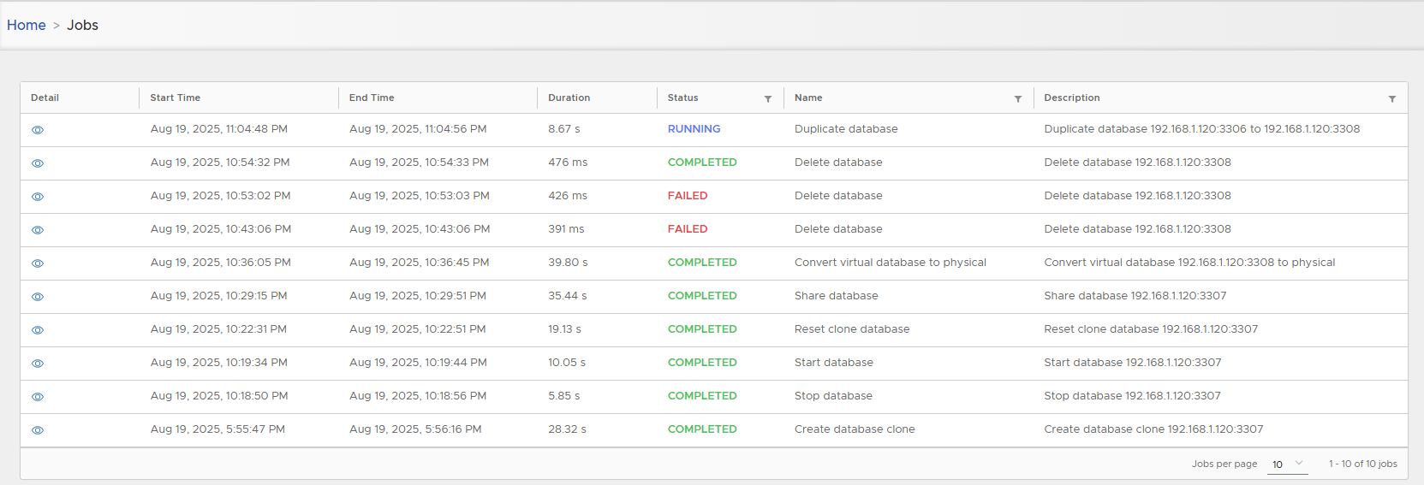The width and height of the screenshot is (1424, 485).
Task: Open details for Convert virtual database to physical job
Action: point(38,263)
